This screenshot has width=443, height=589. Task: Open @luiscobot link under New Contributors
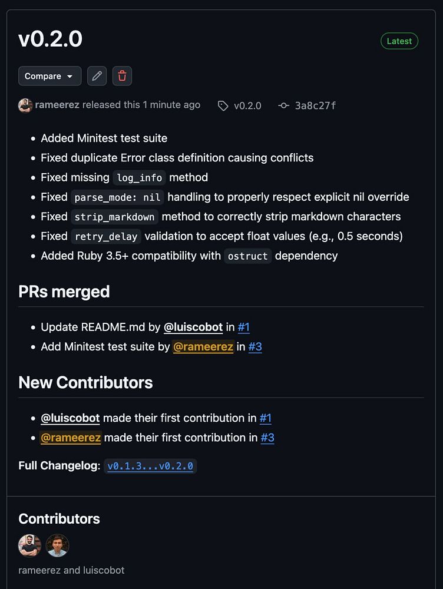(70, 418)
